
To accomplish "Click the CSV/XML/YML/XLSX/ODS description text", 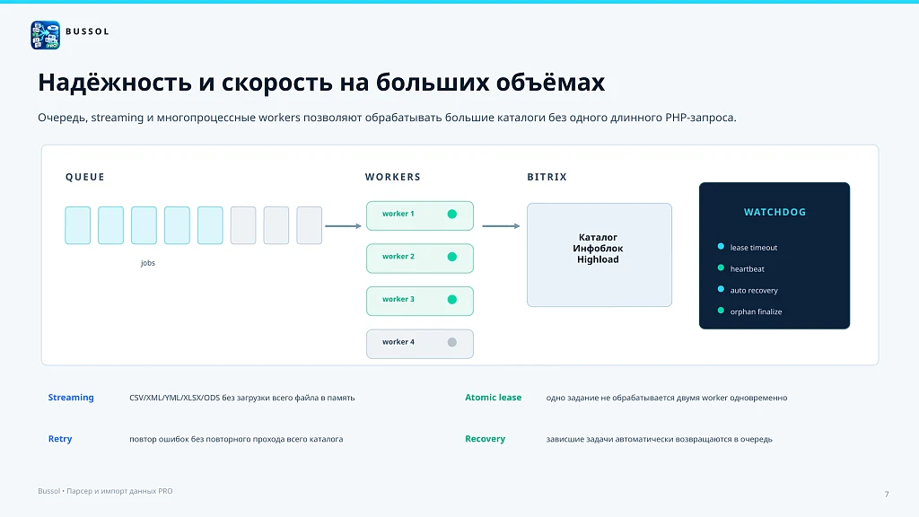I will 242,398.
